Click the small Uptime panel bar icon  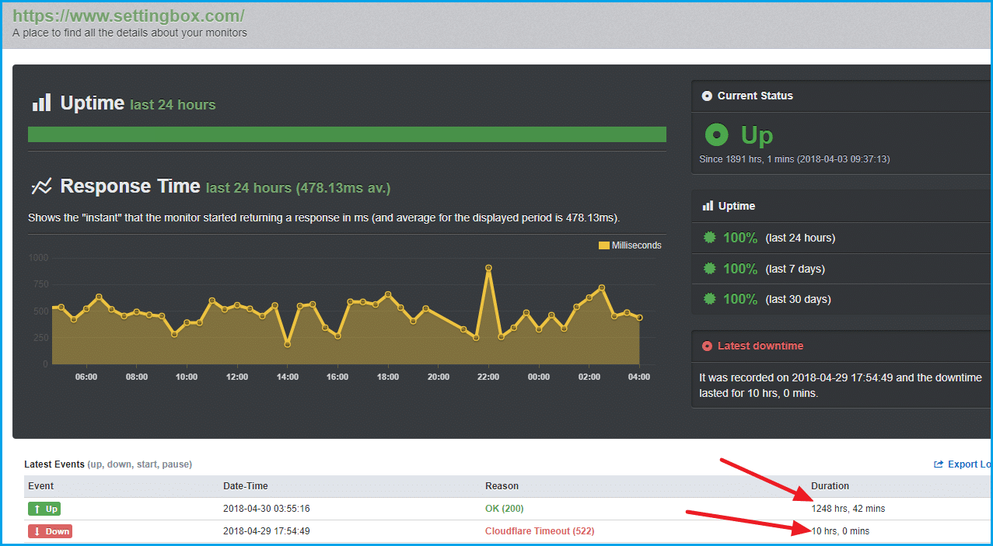pyautogui.click(x=708, y=206)
